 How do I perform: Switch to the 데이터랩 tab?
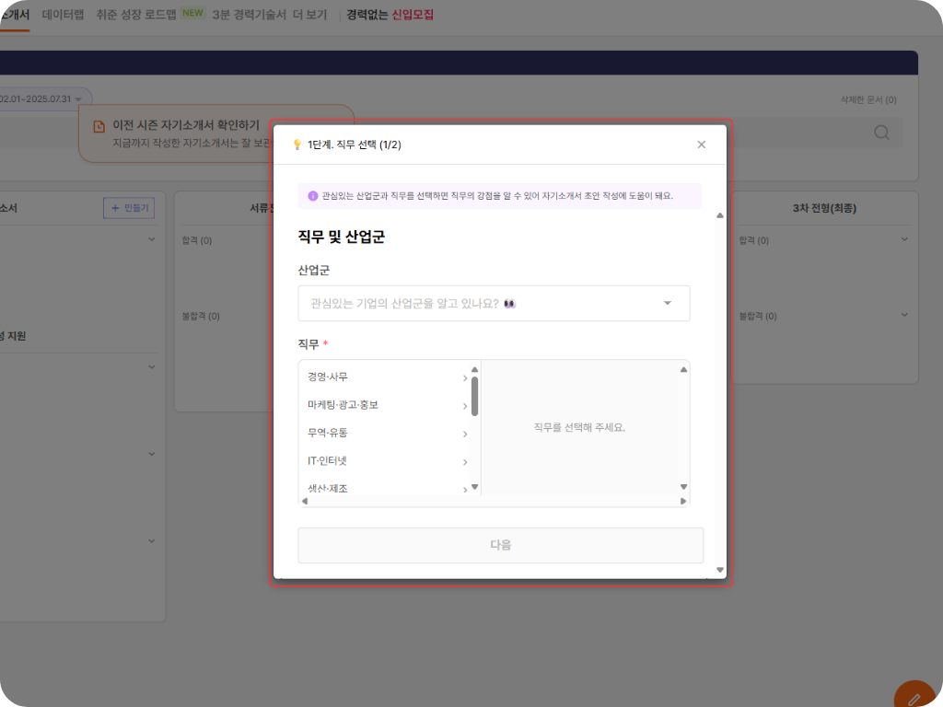(61, 14)
